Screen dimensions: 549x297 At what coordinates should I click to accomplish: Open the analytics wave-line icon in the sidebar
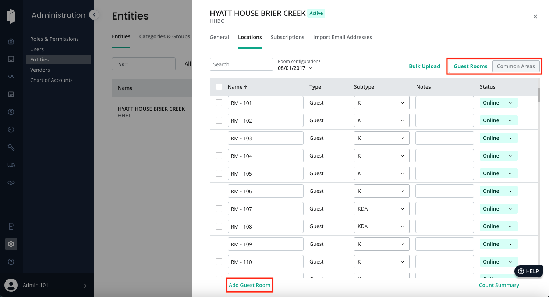click(x=11, y=77)
